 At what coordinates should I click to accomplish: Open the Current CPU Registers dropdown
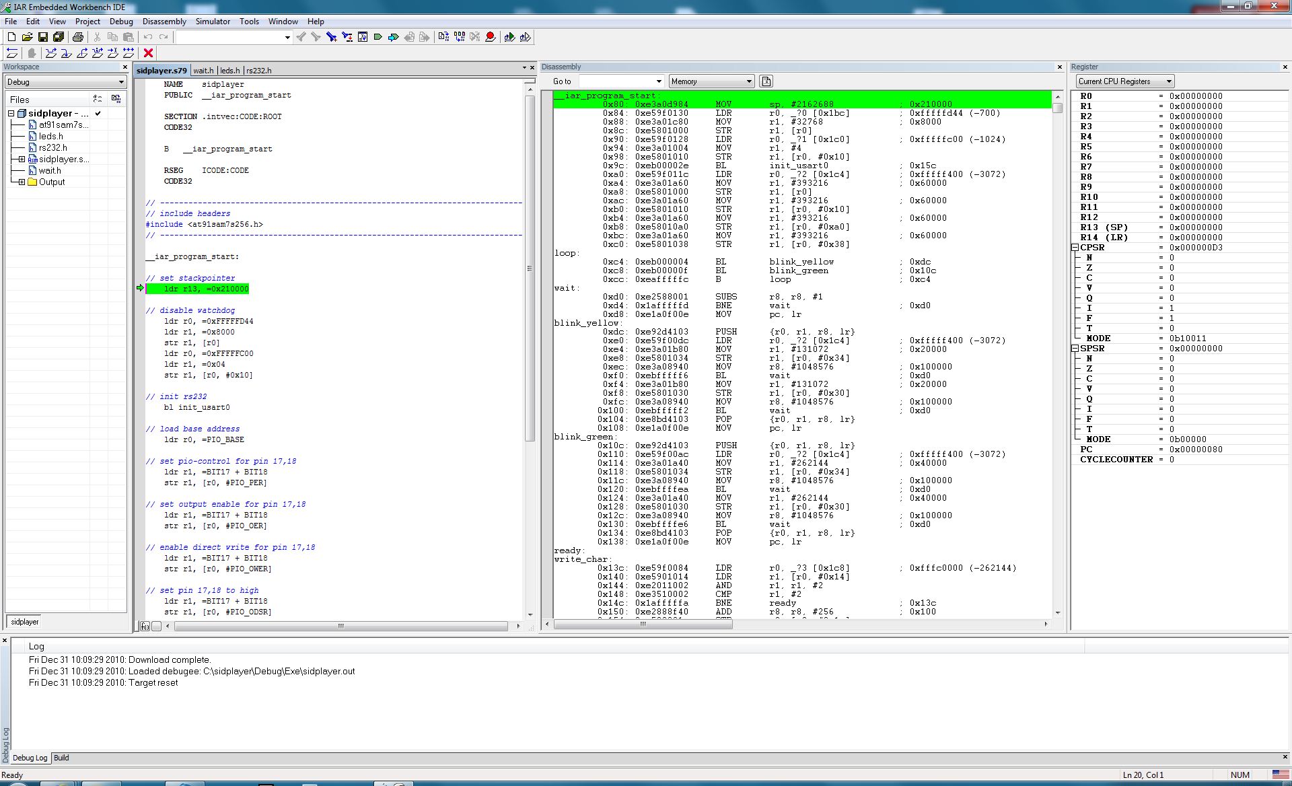tap(1124, 81)
